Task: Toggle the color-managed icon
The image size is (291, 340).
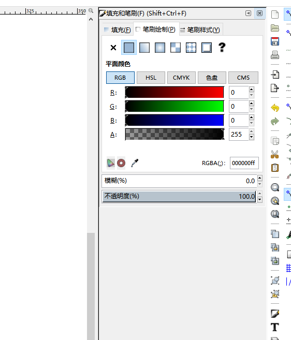Action: click(111, 163)
